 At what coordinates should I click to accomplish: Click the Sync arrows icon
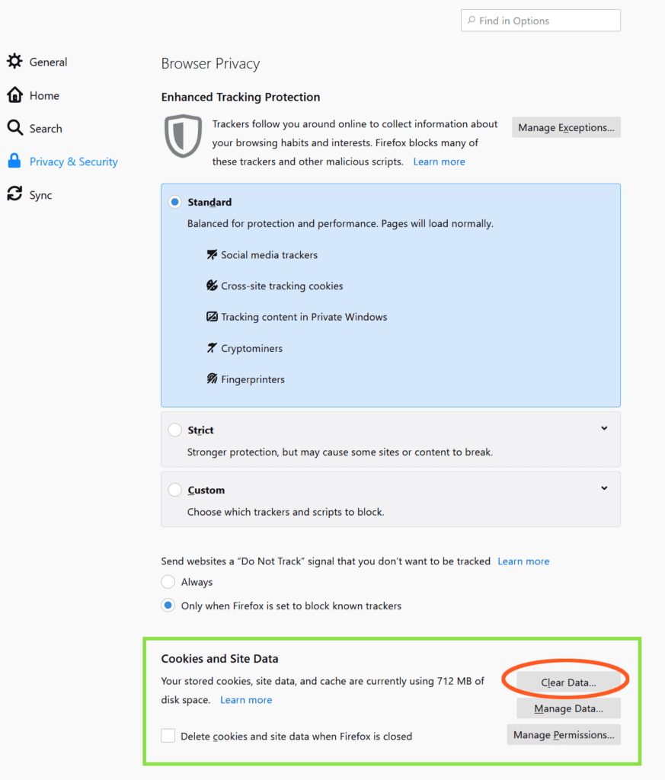coord(14,195)
